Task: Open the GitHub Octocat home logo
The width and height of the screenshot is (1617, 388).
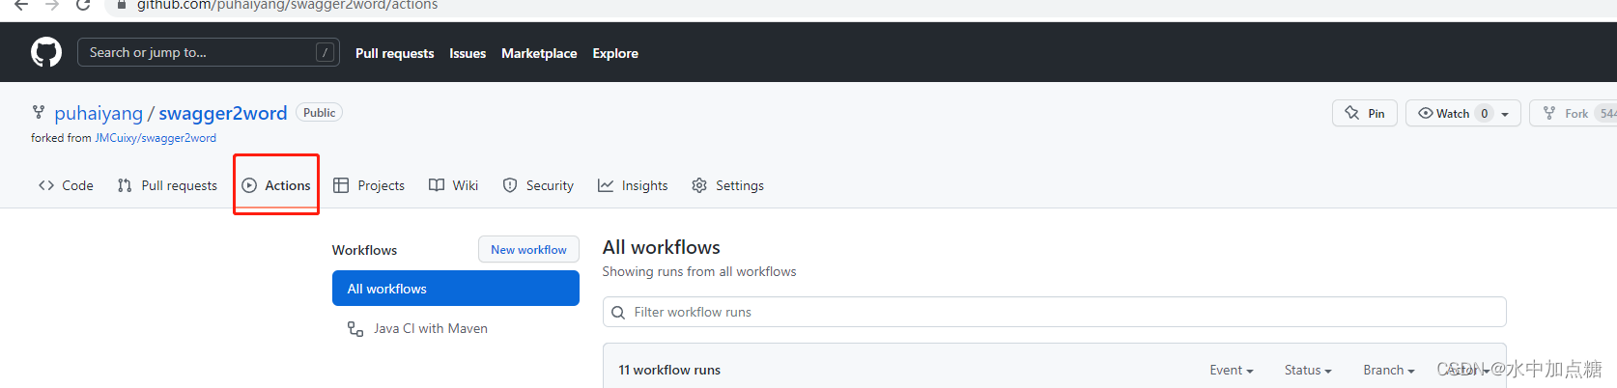Action: coord(46,52)
